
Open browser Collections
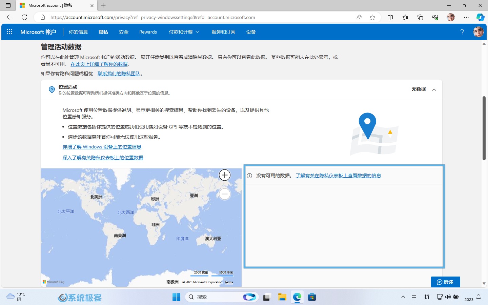(420, 17)
